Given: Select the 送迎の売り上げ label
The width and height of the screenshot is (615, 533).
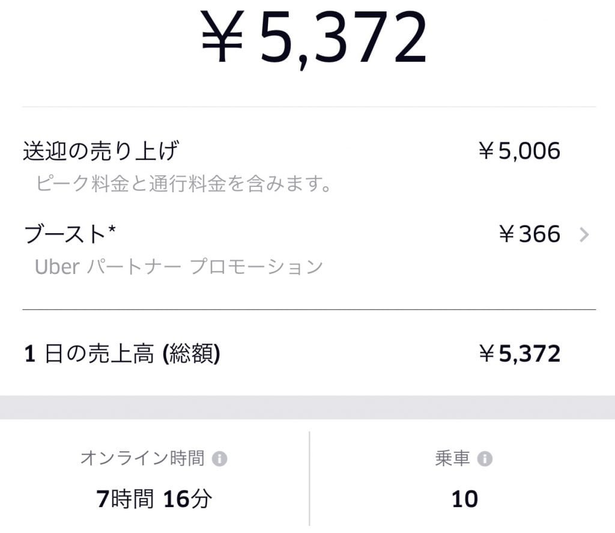Looking at the screenshot, I should point(100,151).
